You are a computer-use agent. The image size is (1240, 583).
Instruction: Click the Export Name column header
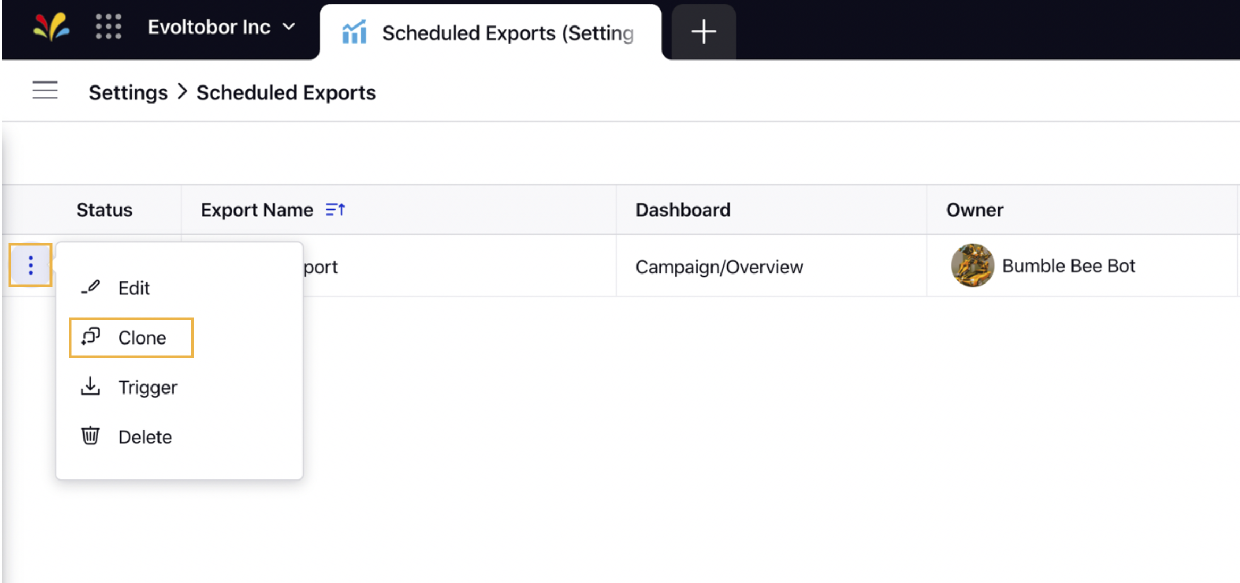[x=257, y=210]
